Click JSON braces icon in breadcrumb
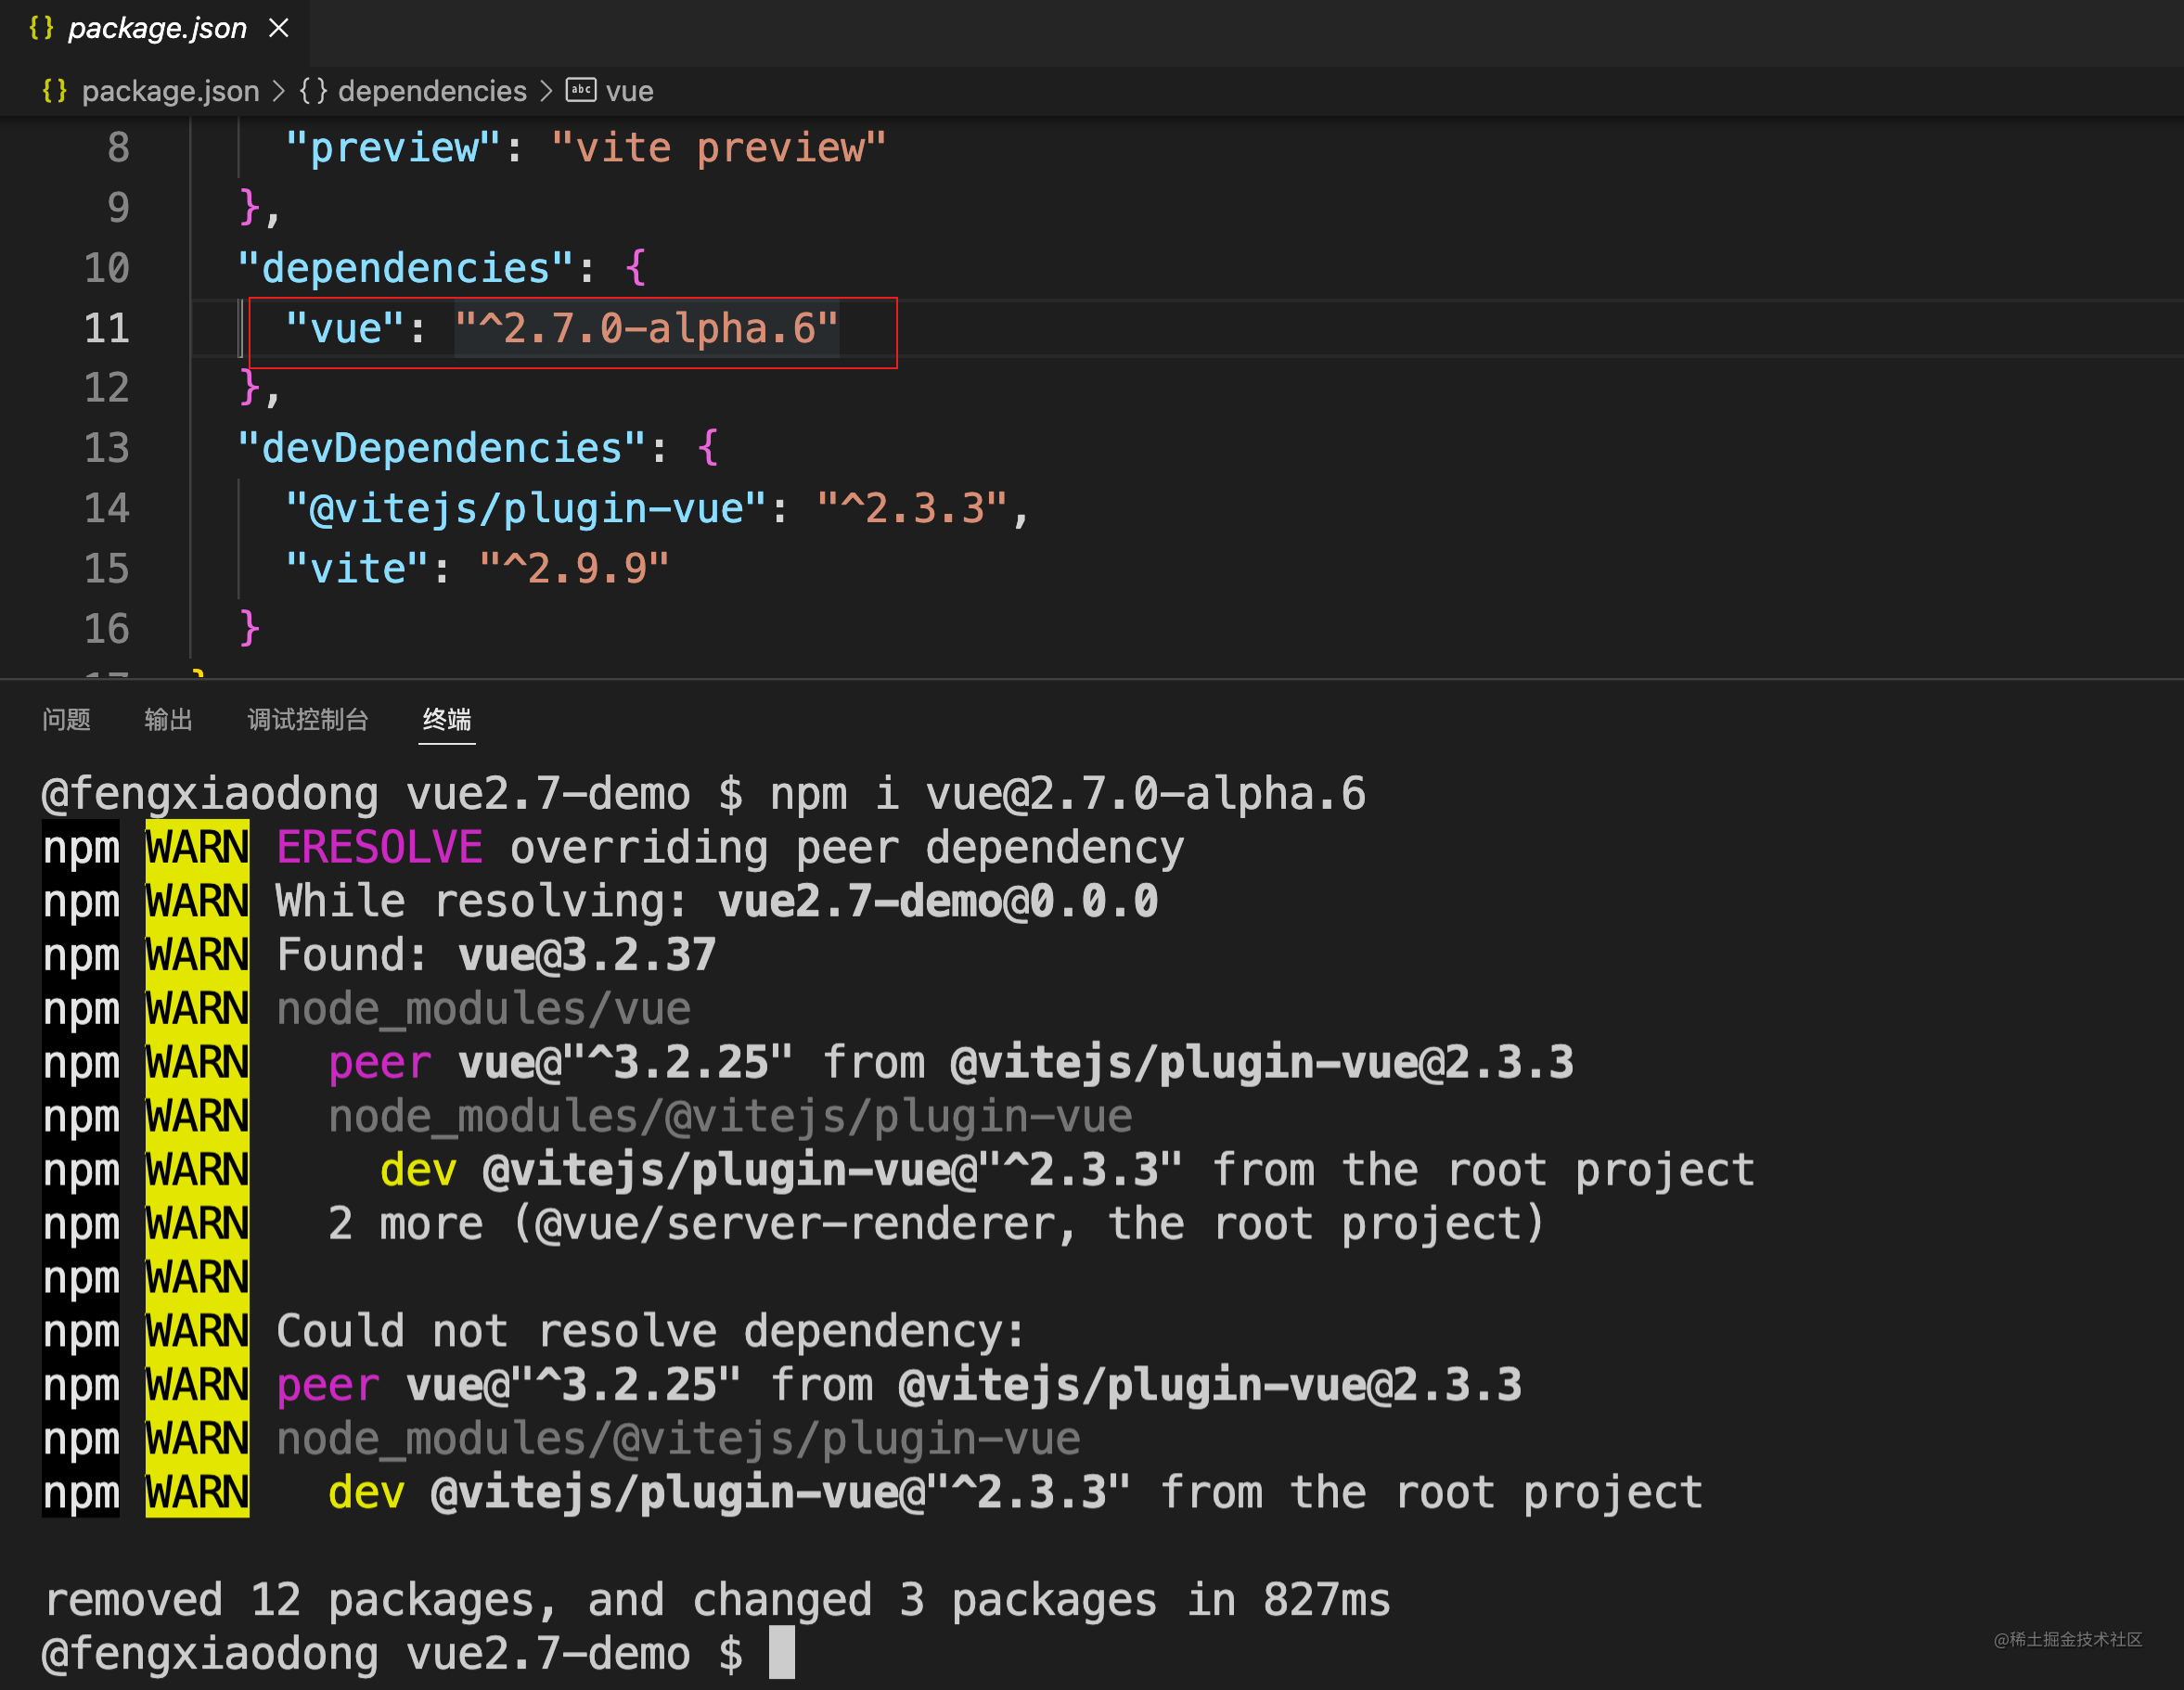This screenshot has height=1690, width=2184. (54, 91)
